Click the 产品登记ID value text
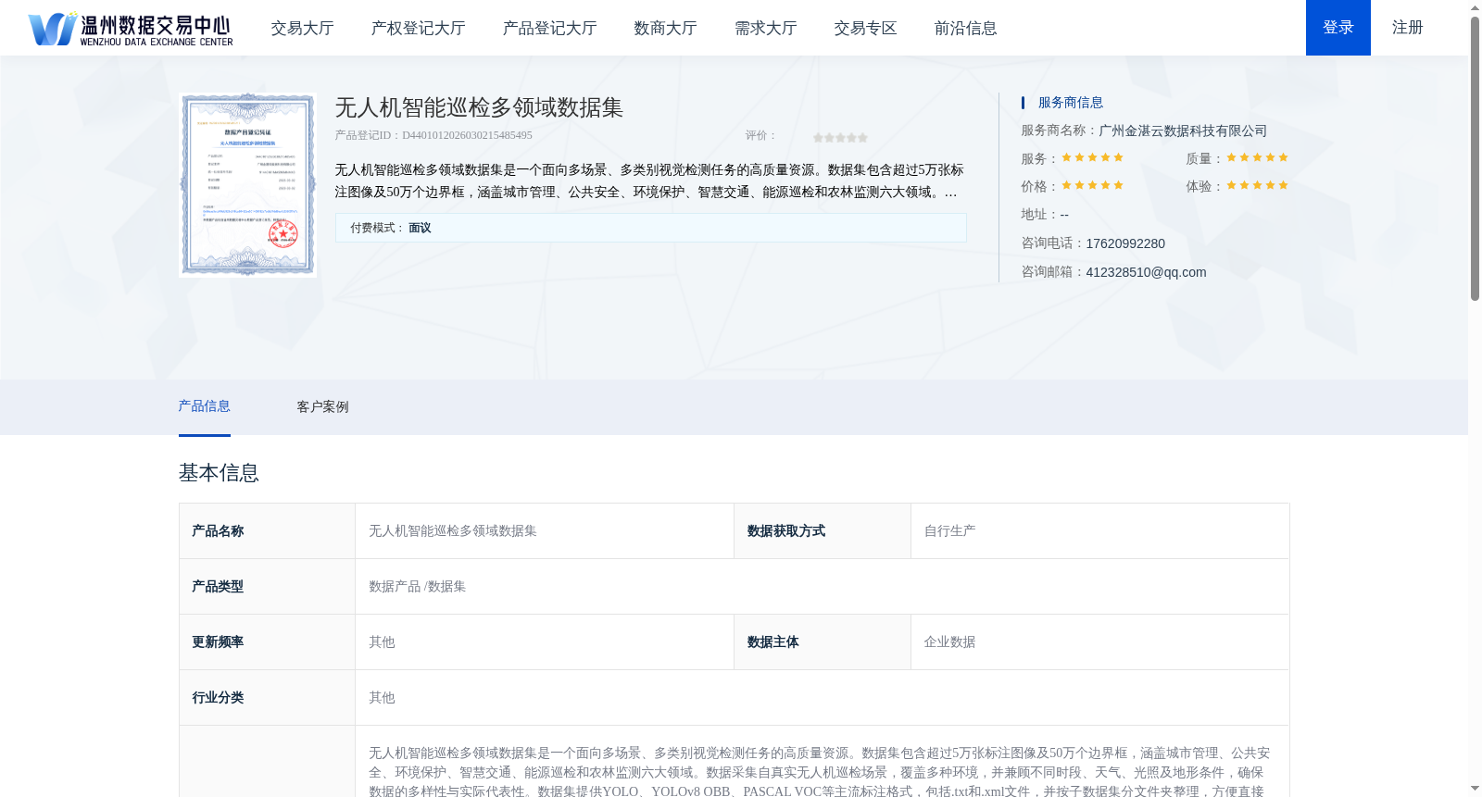 click(467, 135)
